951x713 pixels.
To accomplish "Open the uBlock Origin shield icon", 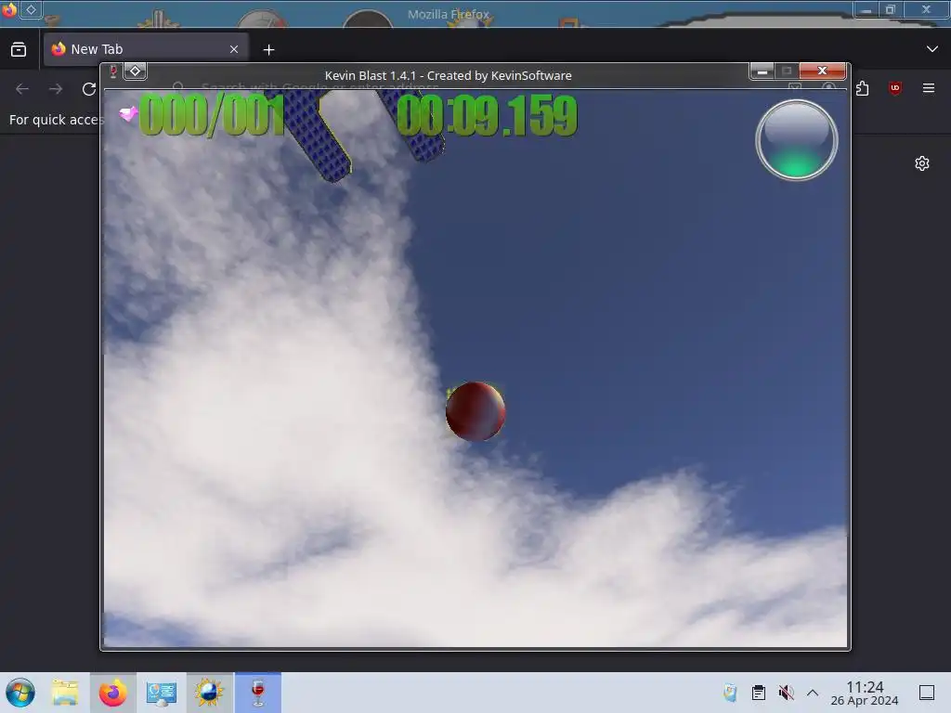I will click(x=894, y=88).
